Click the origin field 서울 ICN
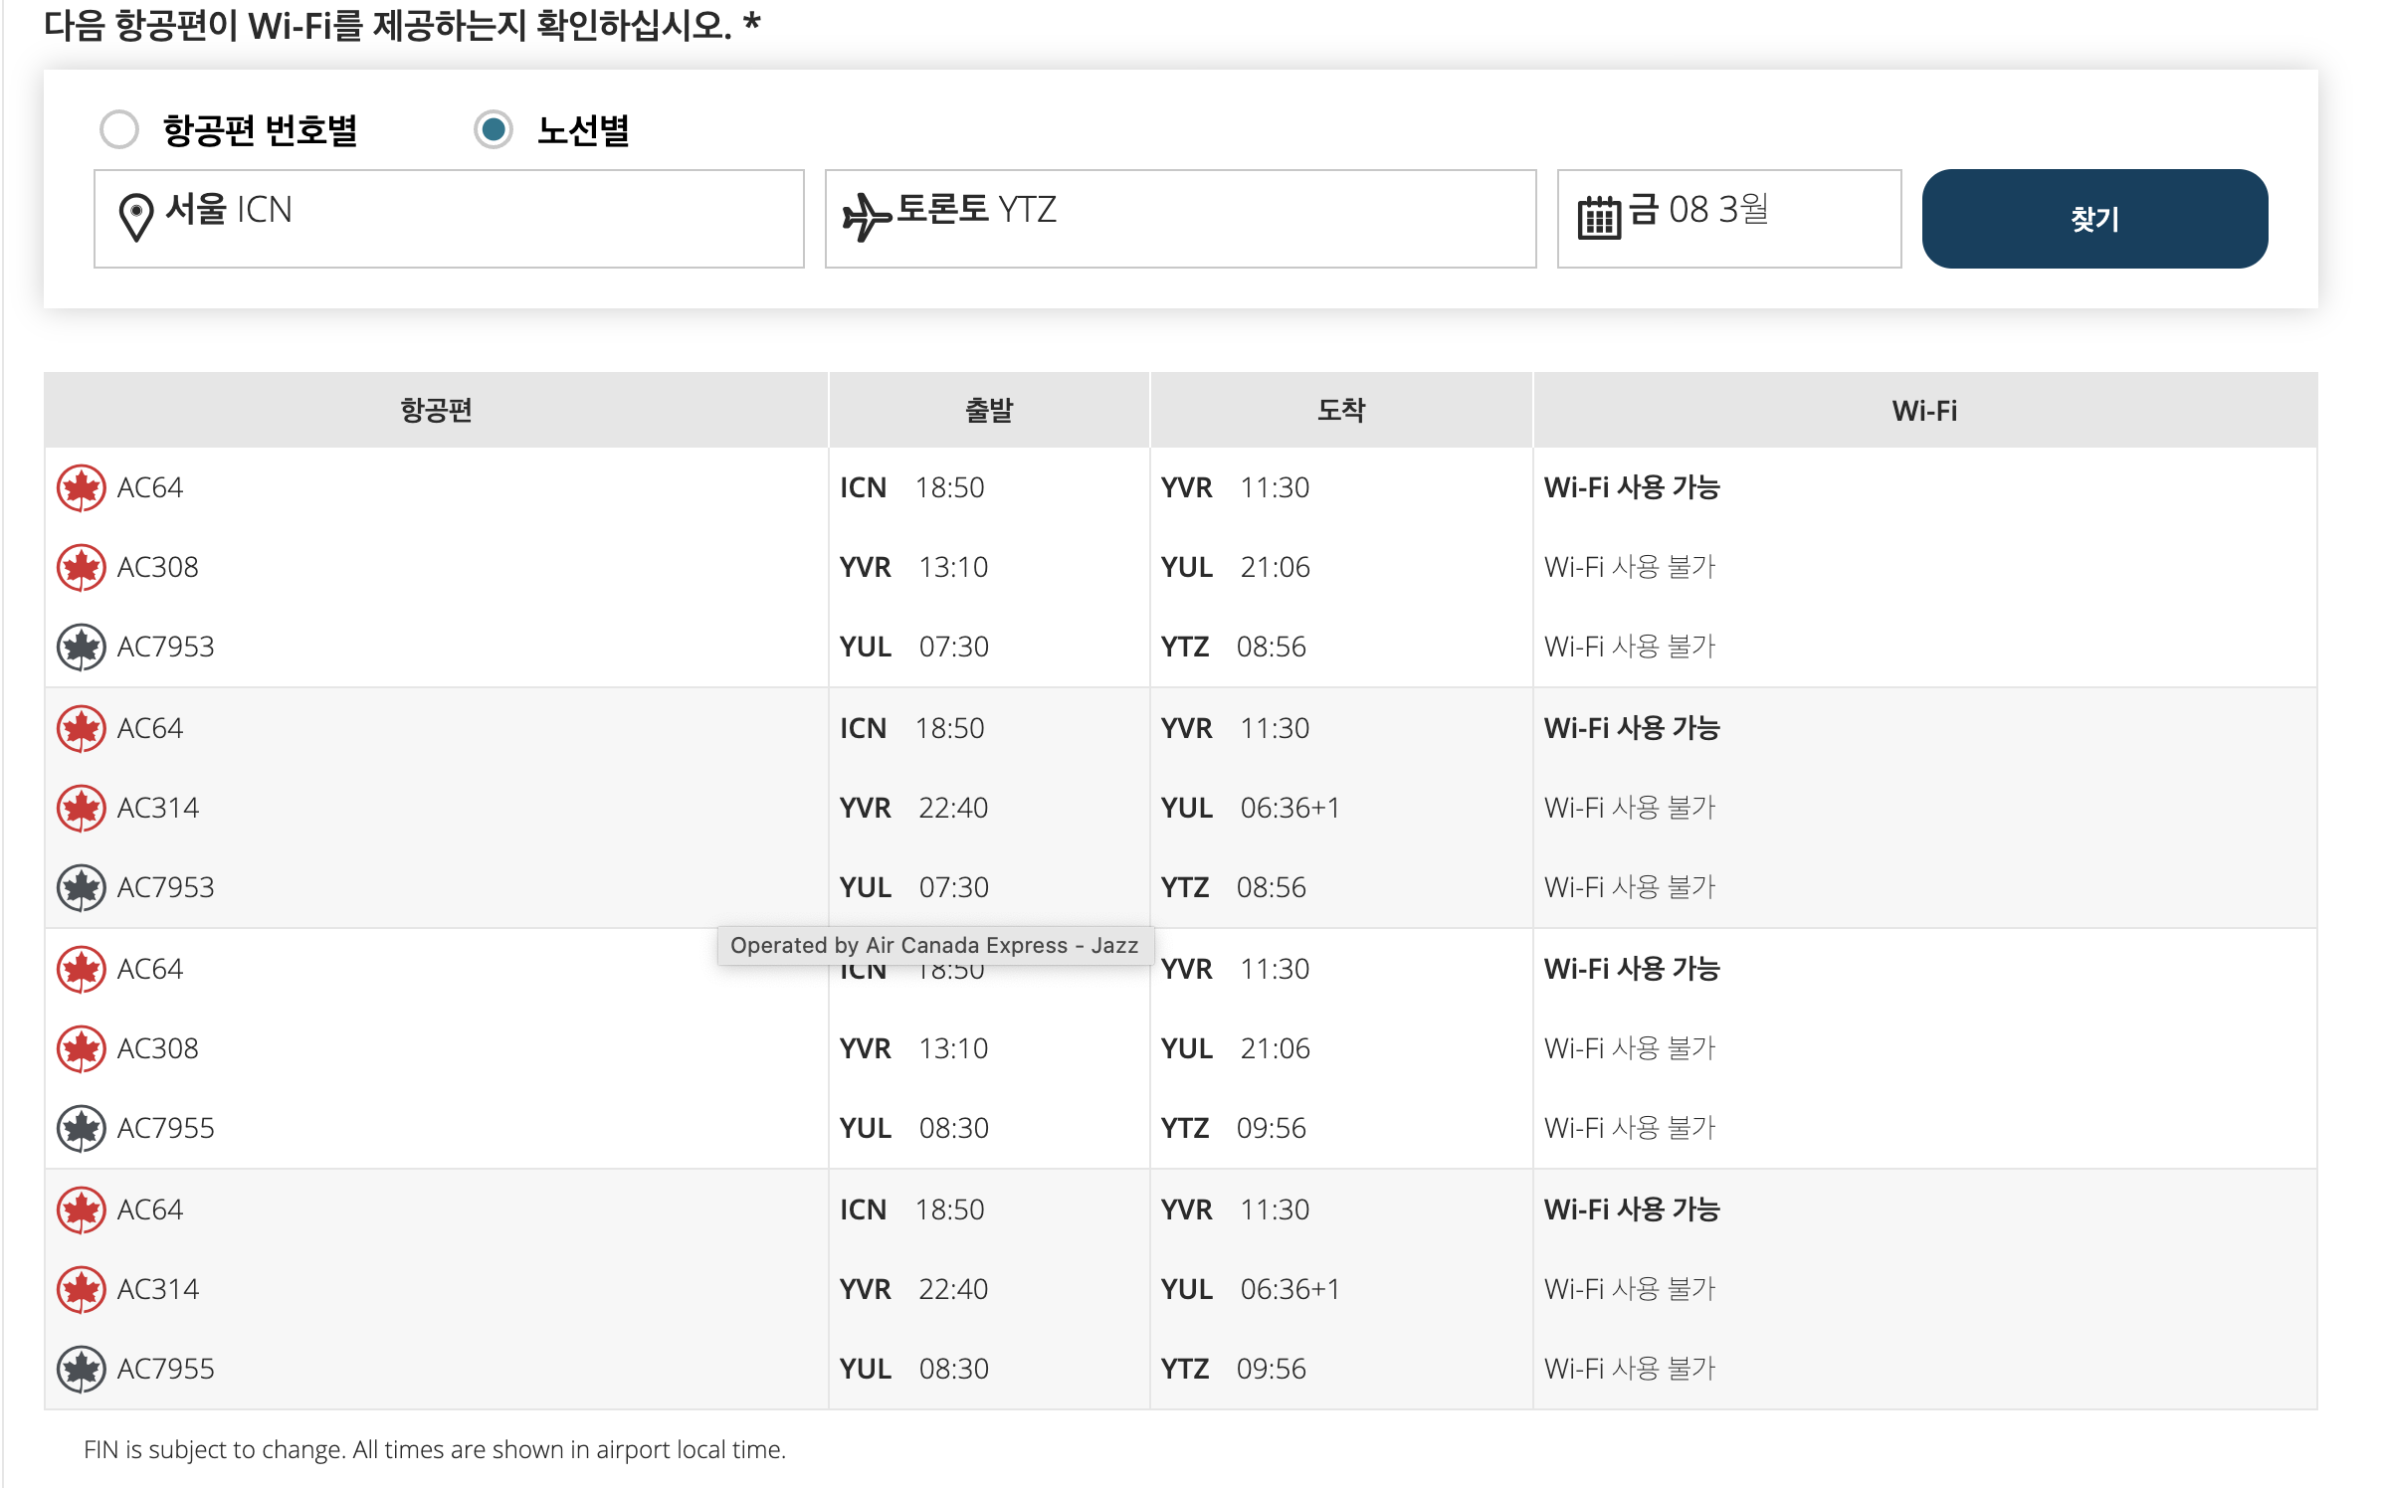This screenshot has height=1488, width=2382. click(448, 219)
